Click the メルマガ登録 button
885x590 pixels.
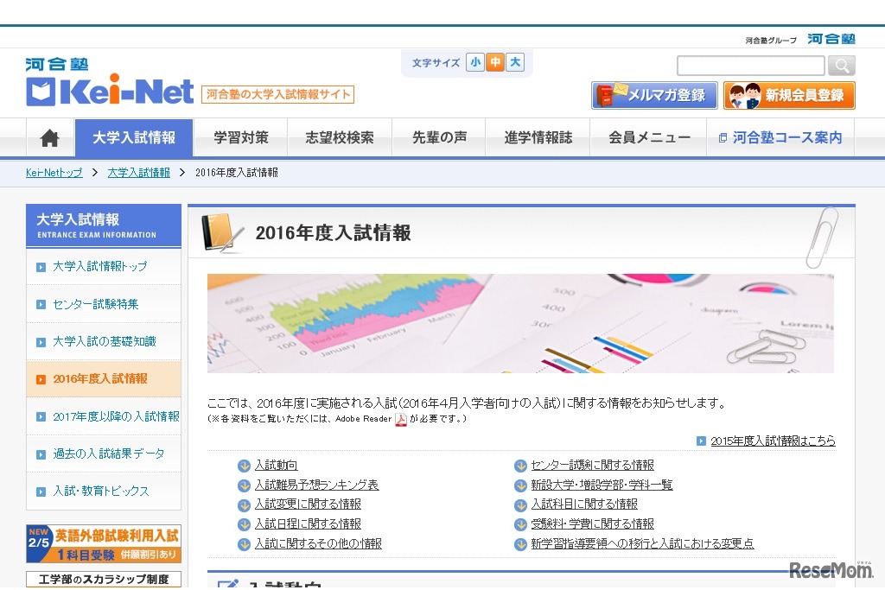click(655, 95)
